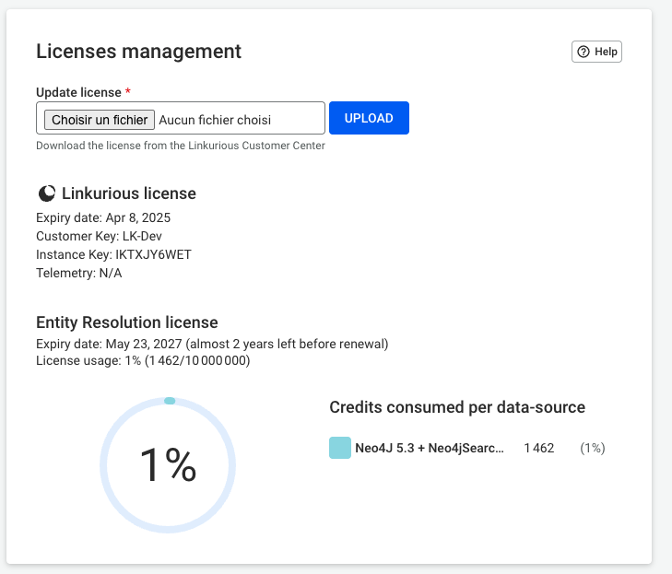672x574 pixels.
Task: Click the Neo4J 5.3 + Neo4jSearc... label
Action: 430,448
